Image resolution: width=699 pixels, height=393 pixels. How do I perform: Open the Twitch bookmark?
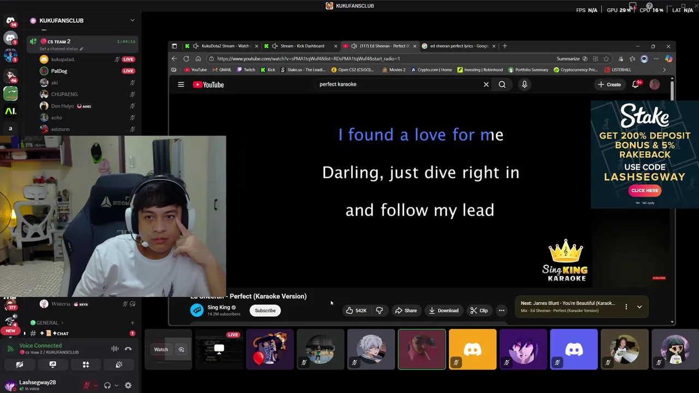[x=246, y=70]
